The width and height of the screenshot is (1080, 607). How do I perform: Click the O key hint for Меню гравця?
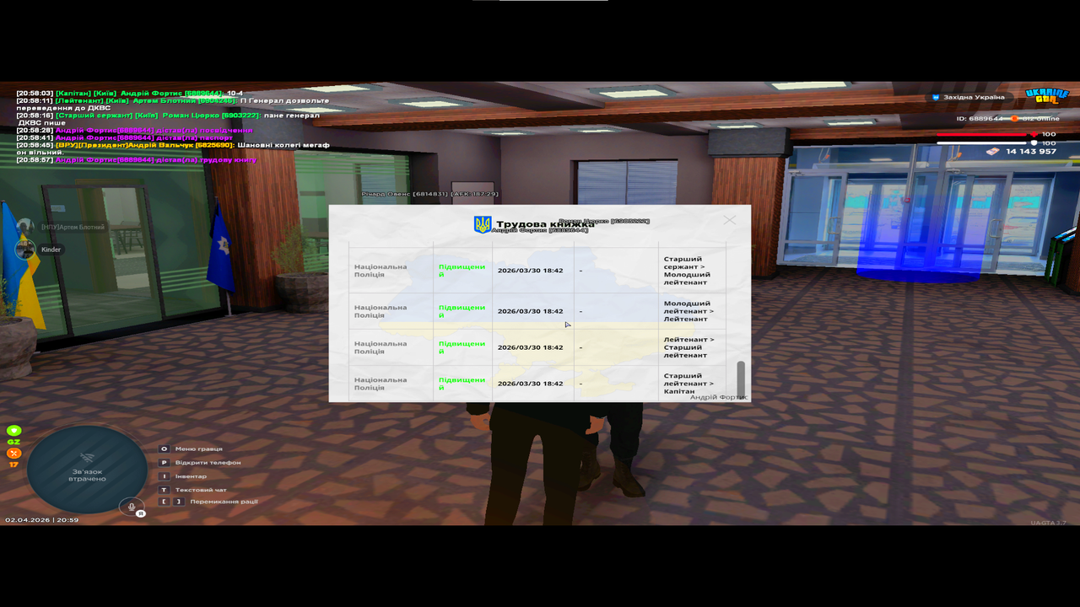[x=165, y=449]
